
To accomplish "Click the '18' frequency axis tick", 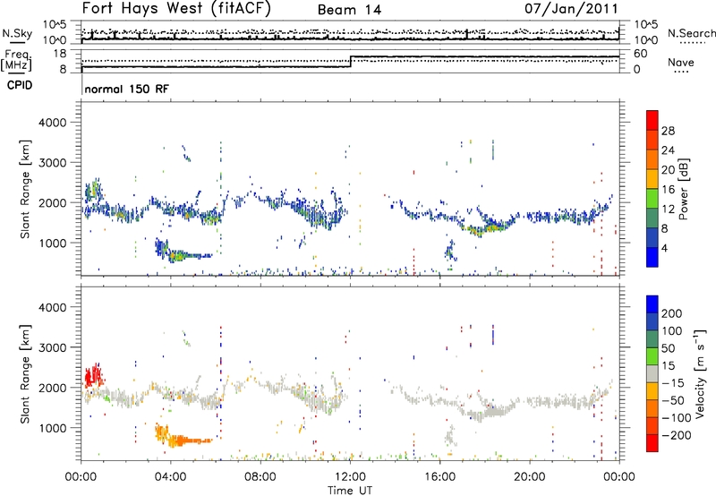I will [x=60, y=54].
